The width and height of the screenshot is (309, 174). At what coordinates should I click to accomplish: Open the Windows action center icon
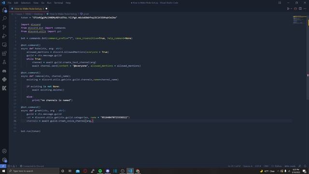click(x=305, y=171)
